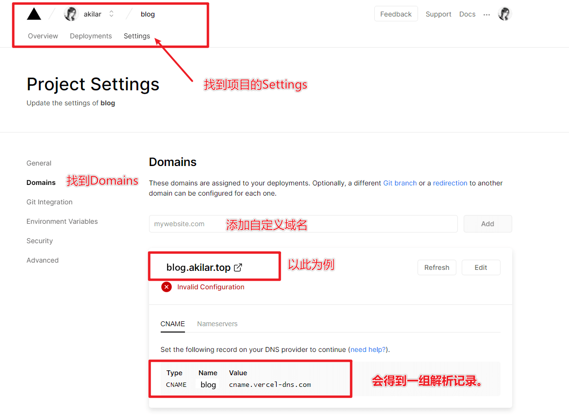Click the Refresh button
This screenshot has width=569, height=416.
(437, 267)
